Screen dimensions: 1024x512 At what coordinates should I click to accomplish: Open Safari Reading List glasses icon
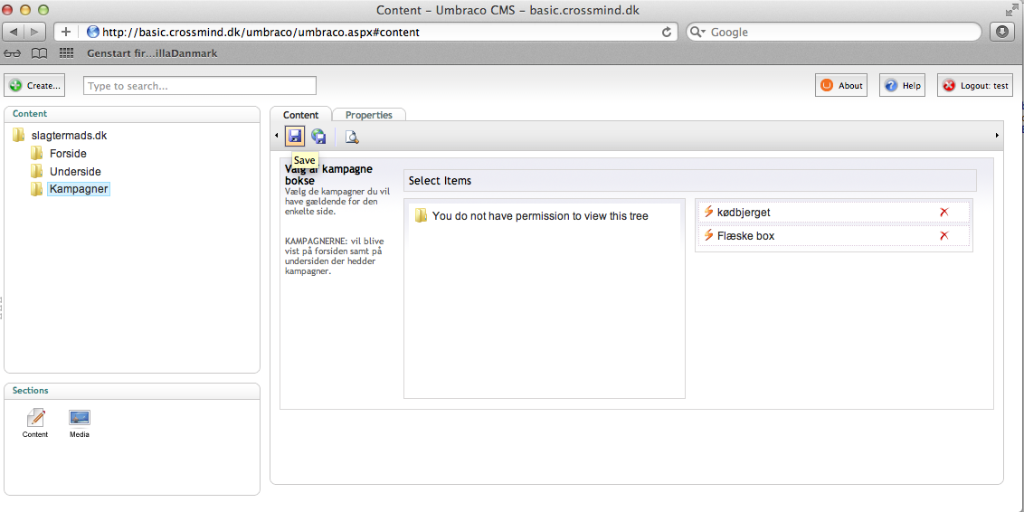13,53
